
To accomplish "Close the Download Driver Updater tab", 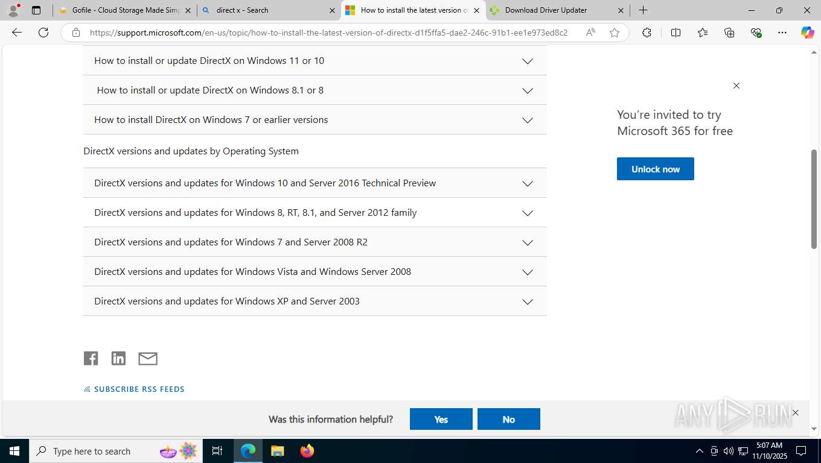I will 621,10.
